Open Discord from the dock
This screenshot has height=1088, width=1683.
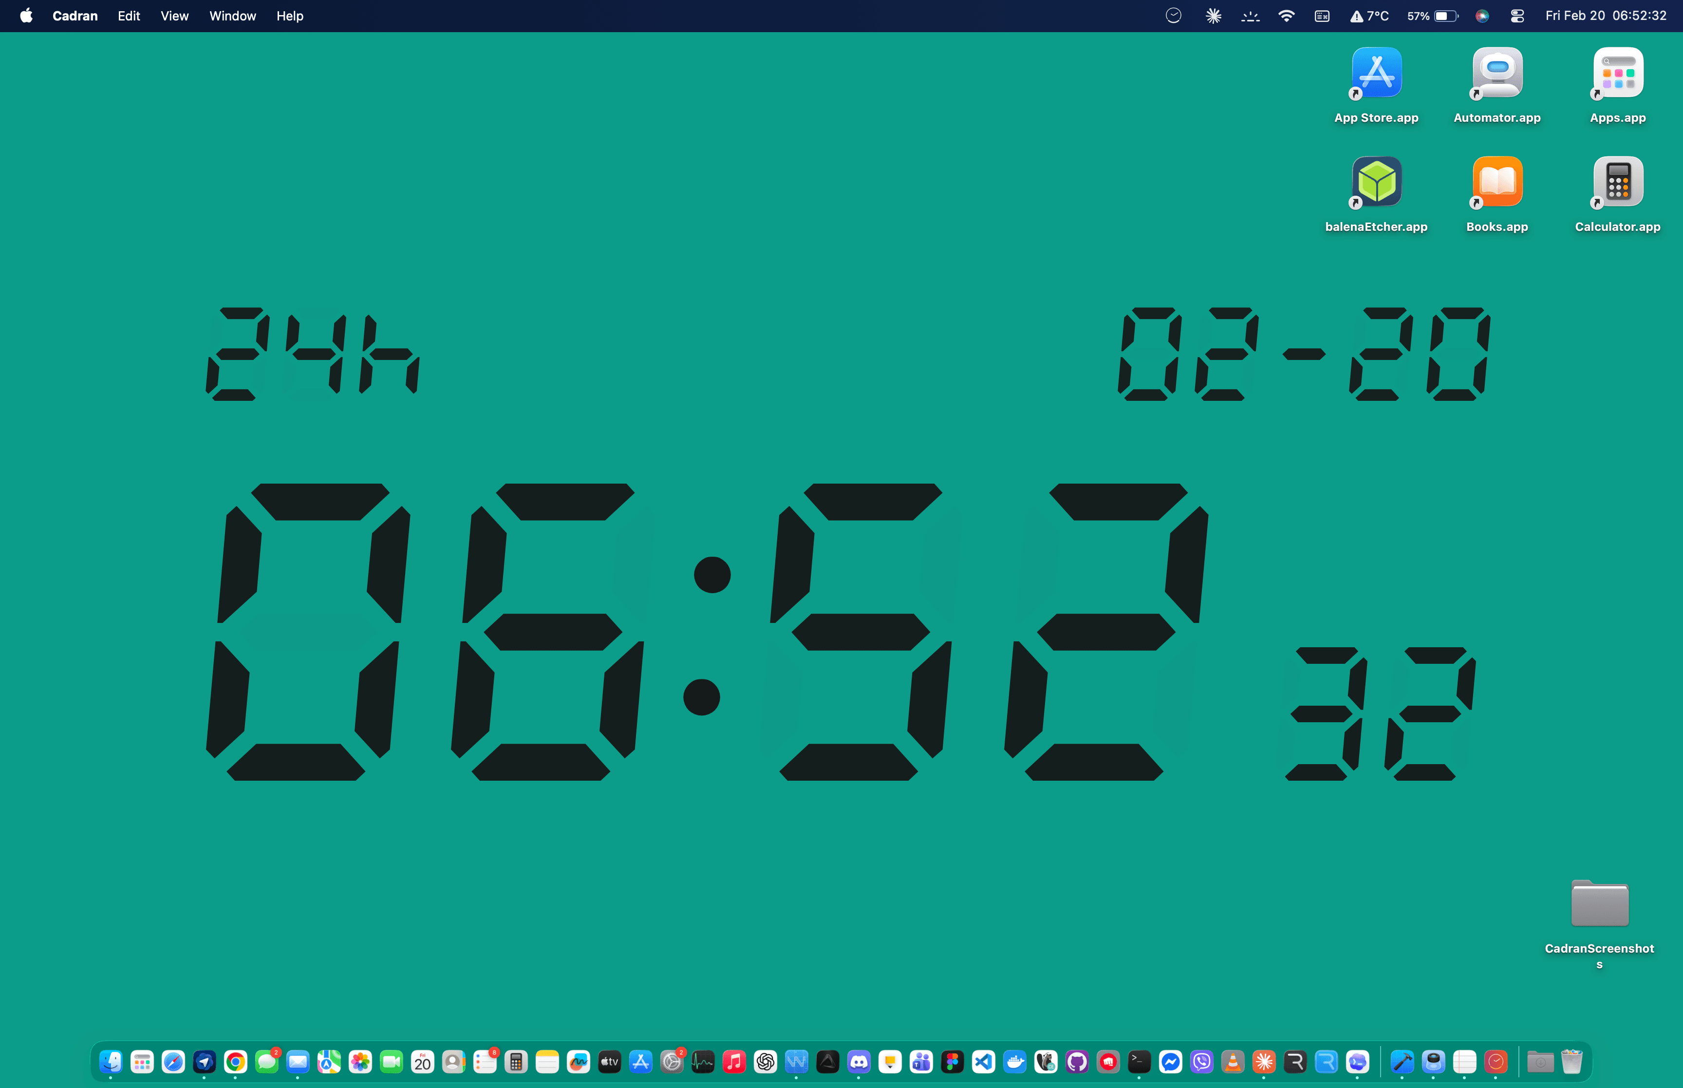859,1061
